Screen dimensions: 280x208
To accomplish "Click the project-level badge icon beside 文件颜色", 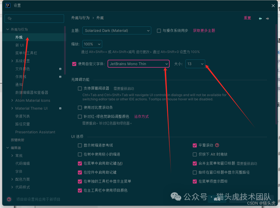I will click(60, 69).
